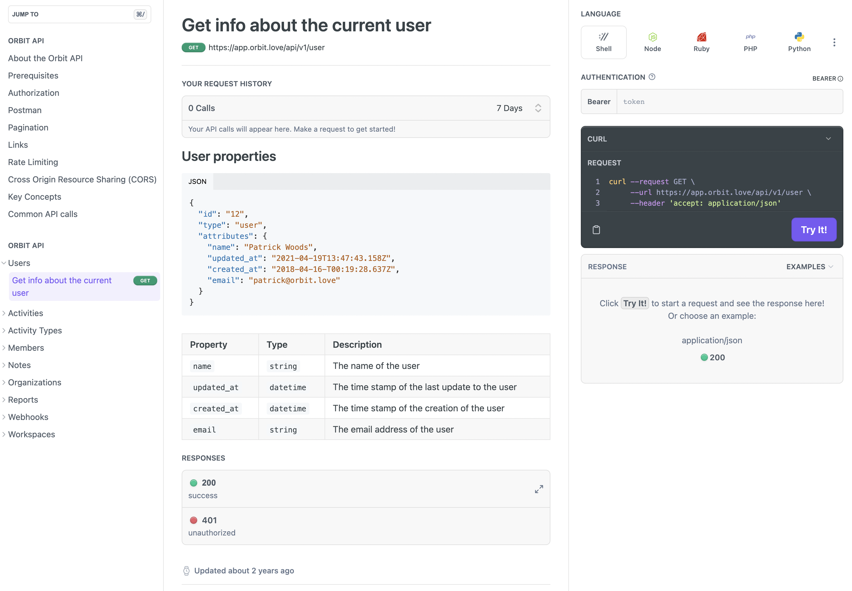Expand the Activities sidebar section

[4, 313]
